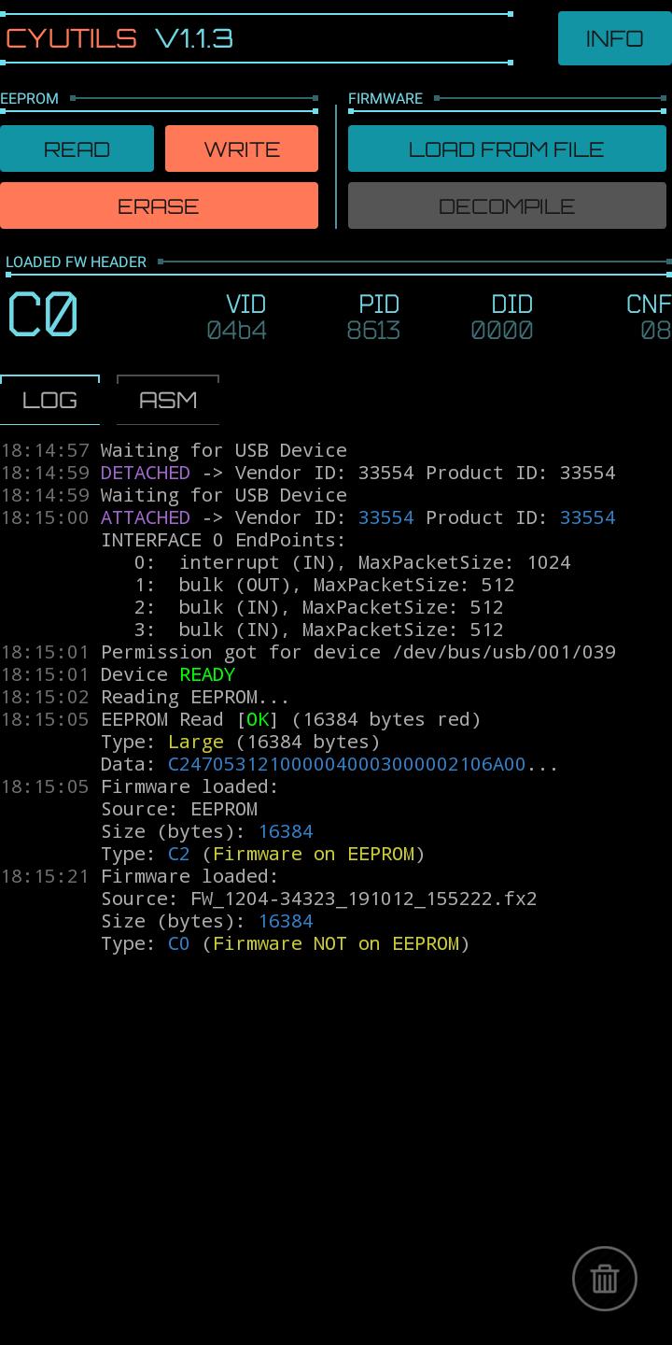The image size is (672, 1345).
Task: Tap the CYUTILS V1.1.3 title
Action: (119, 38)
